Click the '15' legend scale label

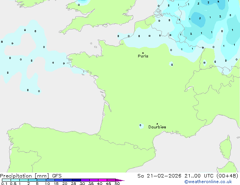[x=56, y=183]
